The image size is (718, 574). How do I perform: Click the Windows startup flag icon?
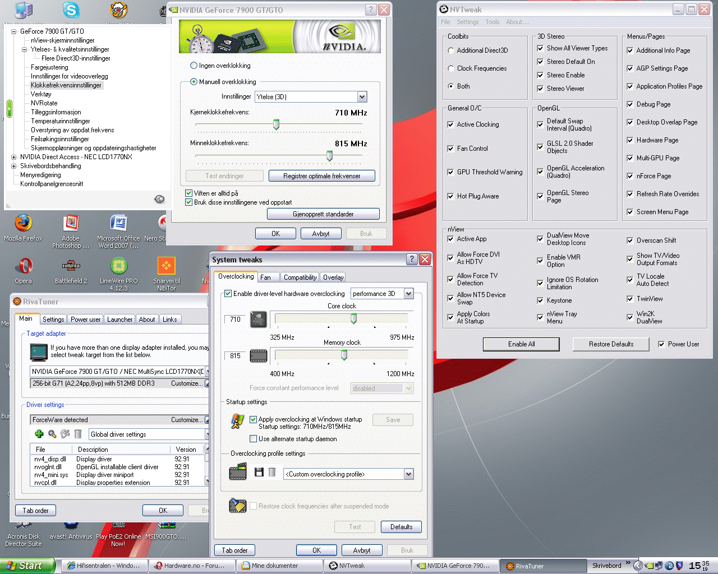(237, 421)
